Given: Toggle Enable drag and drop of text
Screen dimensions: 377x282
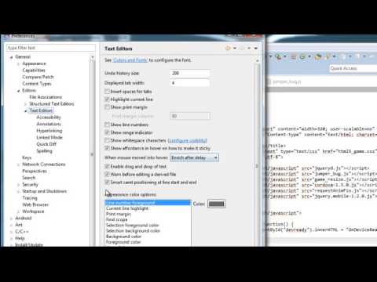Looking at the screenshot, I should [x=107, y=166].
